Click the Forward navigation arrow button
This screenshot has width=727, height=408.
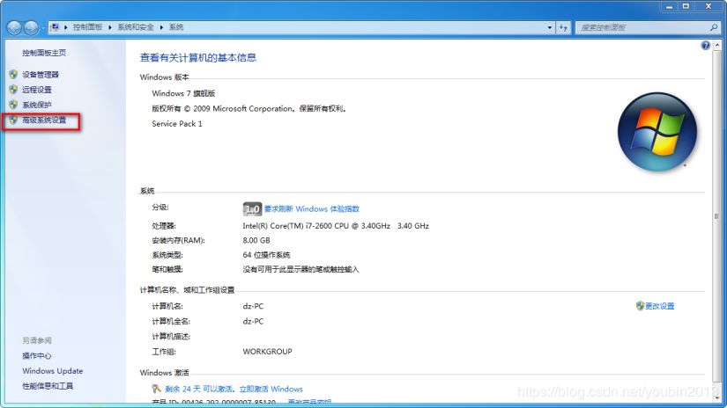31,28
